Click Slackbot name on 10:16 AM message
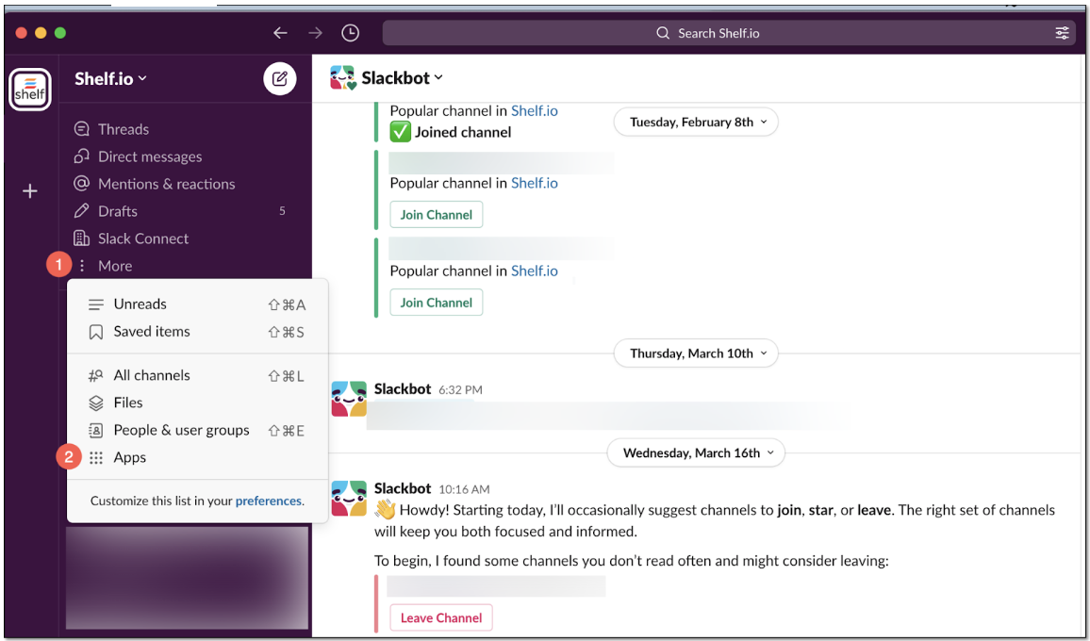The width and height of the screenshot is (1090, 641). point(403,488)
